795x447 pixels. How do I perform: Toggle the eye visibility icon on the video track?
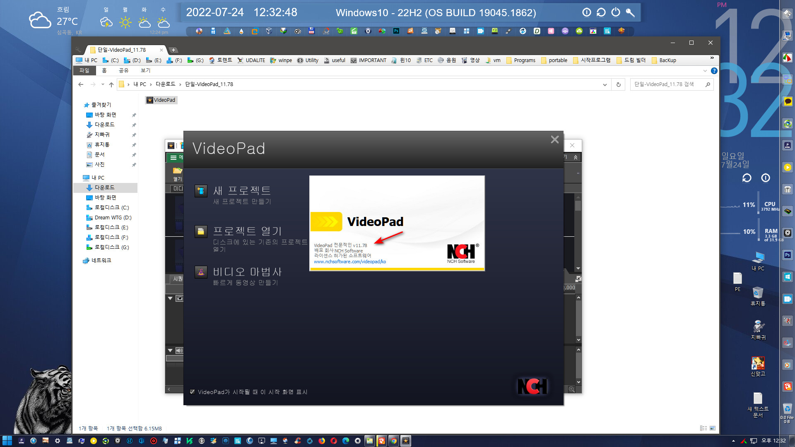click(179, 298)
